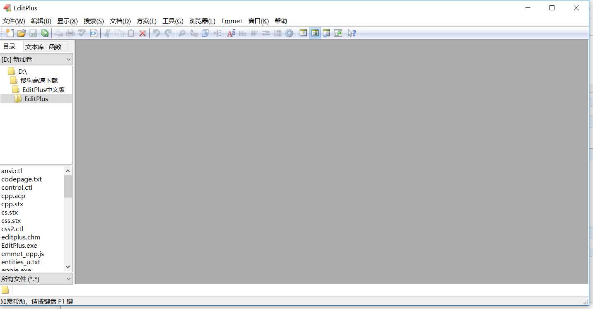Toggle the Document Selector window icon
Image resolution: width=593 pixels, height=309 pixels.
(303, 33)
